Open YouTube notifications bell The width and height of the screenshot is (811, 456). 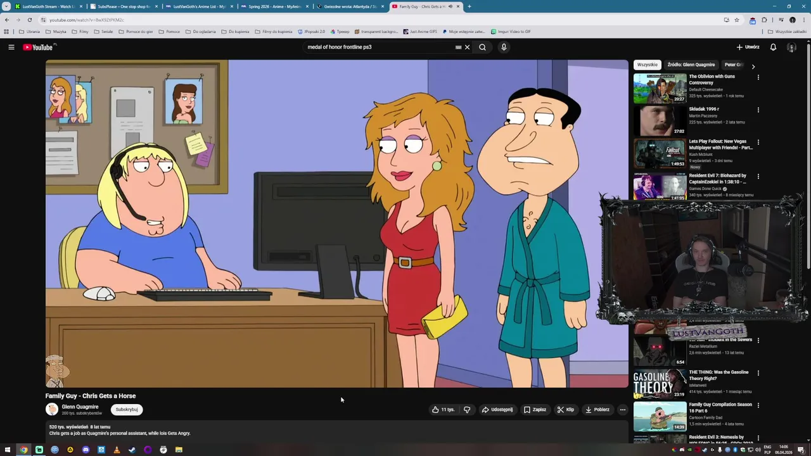point(773,47)
